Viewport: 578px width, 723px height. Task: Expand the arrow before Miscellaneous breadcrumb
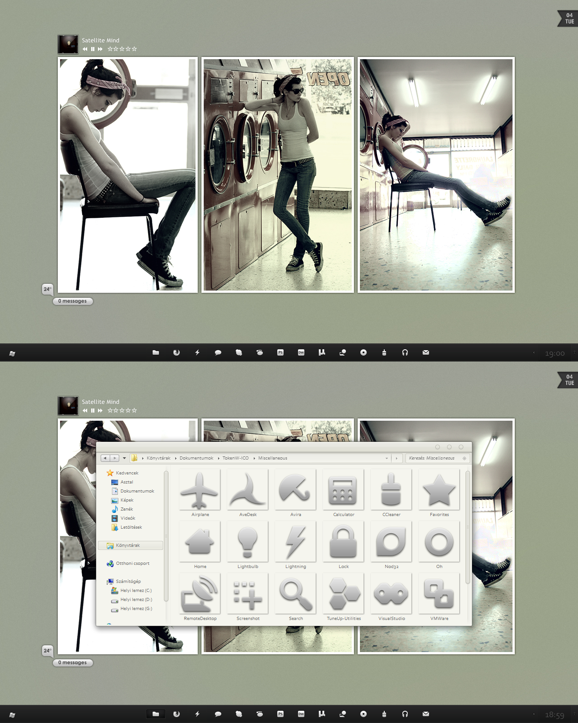pyautogui.click(x=254, y=458)
